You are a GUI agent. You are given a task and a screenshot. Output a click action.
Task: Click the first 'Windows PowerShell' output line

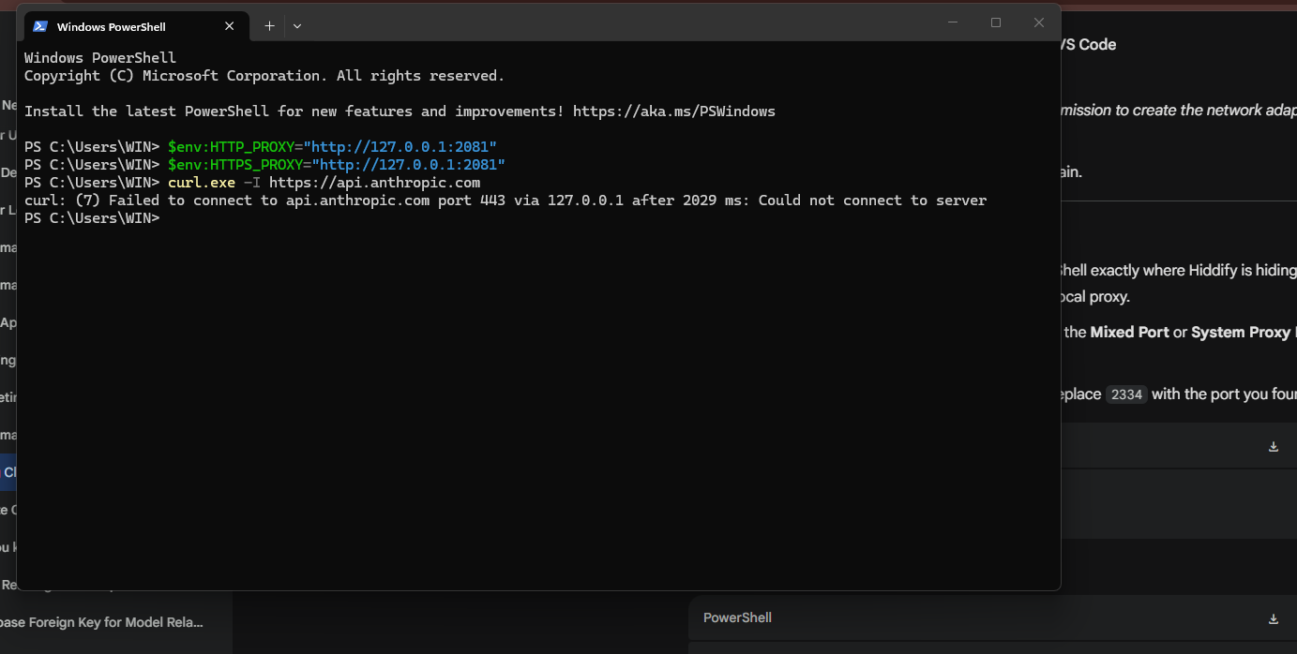(100, 58)
